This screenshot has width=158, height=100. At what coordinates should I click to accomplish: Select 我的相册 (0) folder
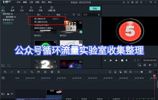(11, 17)
